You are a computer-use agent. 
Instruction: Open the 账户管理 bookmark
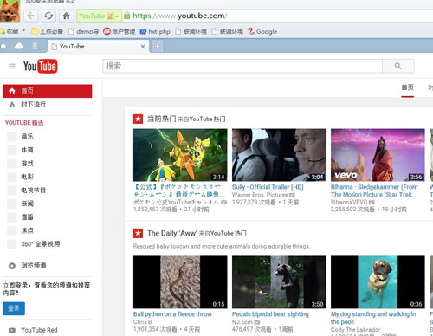tap(120, 31)
